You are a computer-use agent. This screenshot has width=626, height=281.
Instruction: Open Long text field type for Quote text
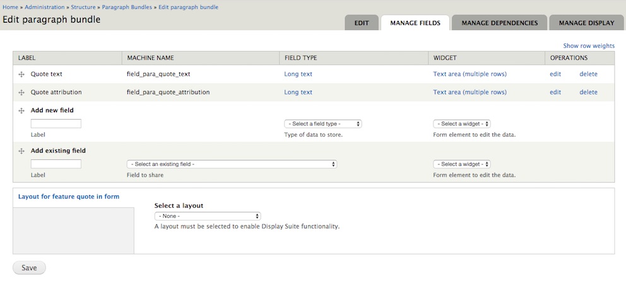tap(298, 74)
